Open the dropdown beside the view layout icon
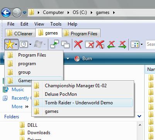 click(x=142, y=44)
